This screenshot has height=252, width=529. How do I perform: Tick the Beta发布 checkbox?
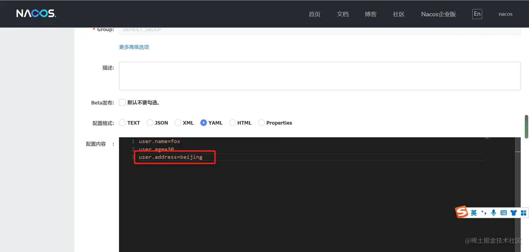tap(122, 103)
